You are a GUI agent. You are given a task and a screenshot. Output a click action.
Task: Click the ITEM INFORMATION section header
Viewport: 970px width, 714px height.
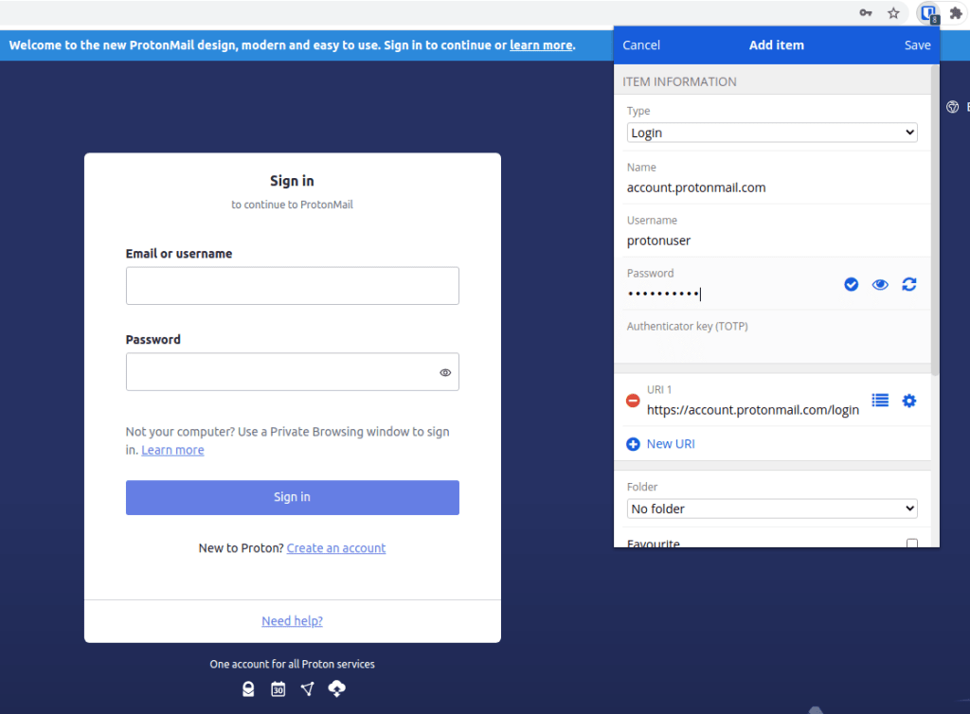coord(679,81)
